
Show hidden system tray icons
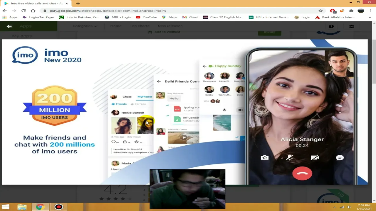click(335, 207)
